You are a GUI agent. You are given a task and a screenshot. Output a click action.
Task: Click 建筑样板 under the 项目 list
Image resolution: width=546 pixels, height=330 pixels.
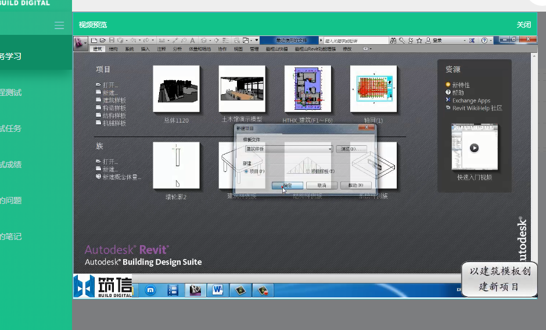click(114, 101)
